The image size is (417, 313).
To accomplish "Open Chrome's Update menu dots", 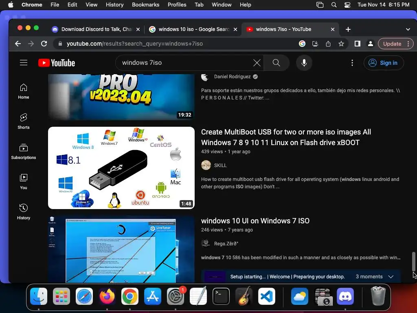I will pos(408,44).
